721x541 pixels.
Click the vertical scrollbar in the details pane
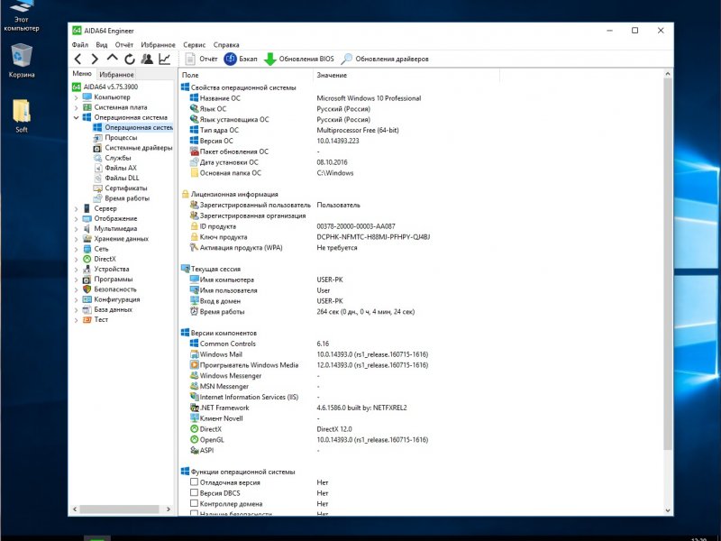click(x=668, y=264)
